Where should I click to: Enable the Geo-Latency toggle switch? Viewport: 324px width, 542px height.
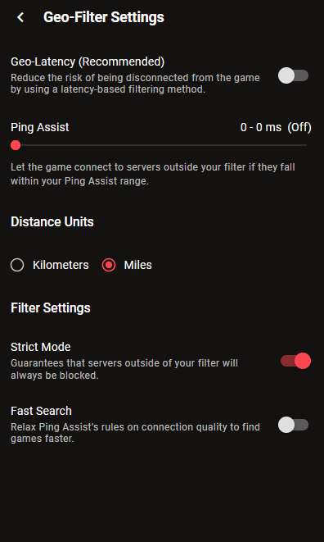click(293, 75)
